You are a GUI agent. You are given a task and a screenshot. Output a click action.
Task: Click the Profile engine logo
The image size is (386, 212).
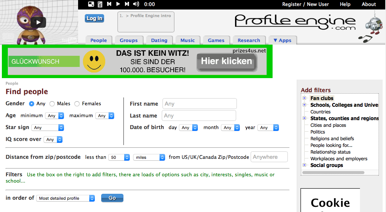click(x=295, y=22)
